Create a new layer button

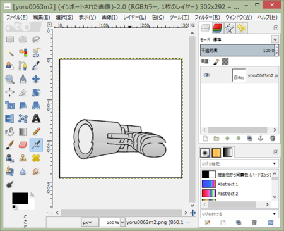click(x=205, y=139)
